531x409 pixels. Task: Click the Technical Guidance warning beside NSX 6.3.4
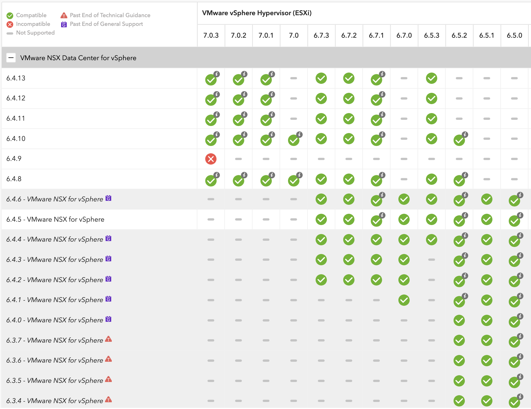[x=108, y=400]
